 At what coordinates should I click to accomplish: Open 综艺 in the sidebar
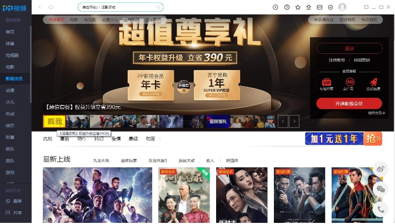point(10,126)
